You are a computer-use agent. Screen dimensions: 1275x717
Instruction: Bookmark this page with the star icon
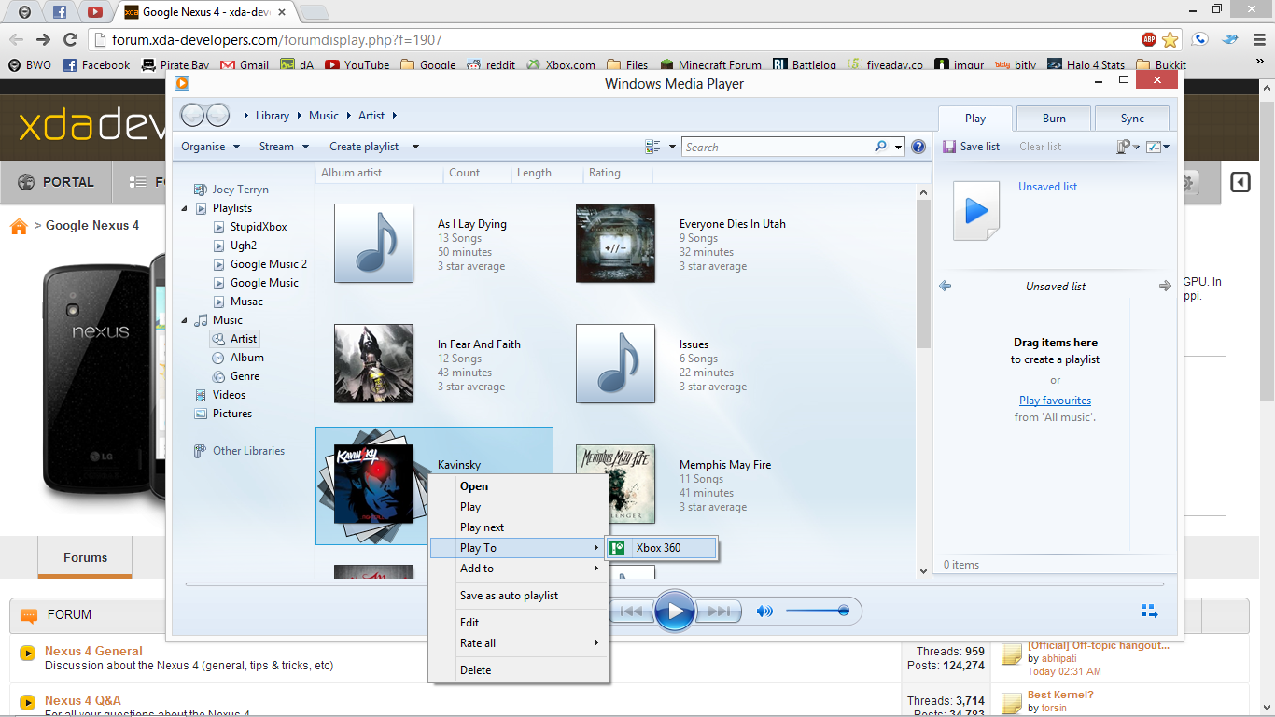(1170, 40)
